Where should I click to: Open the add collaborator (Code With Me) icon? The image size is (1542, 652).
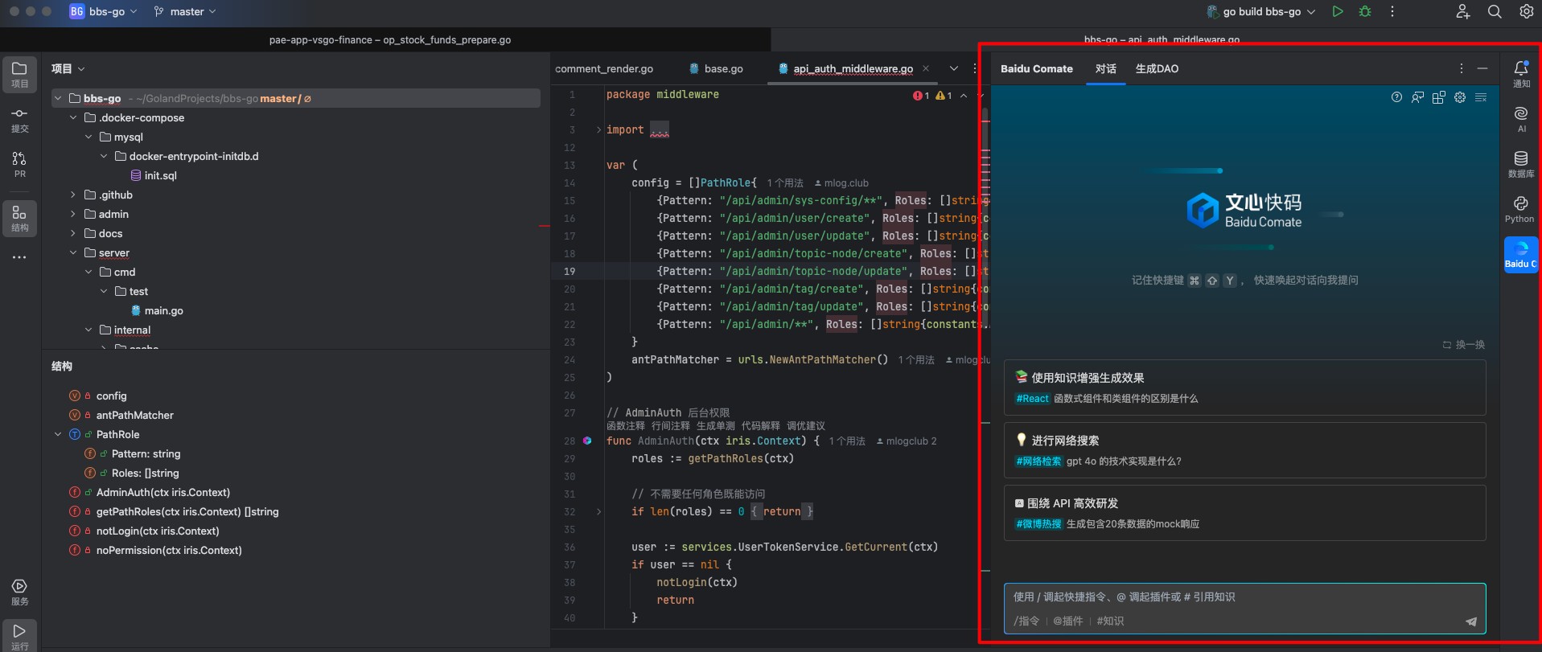(x=1463, y=11)
